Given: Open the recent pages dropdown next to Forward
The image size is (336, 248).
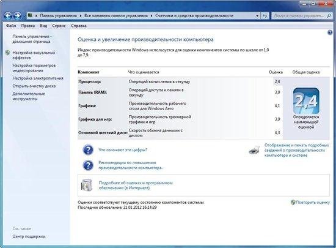Looking at the screenshot, I should click(24, 16).
